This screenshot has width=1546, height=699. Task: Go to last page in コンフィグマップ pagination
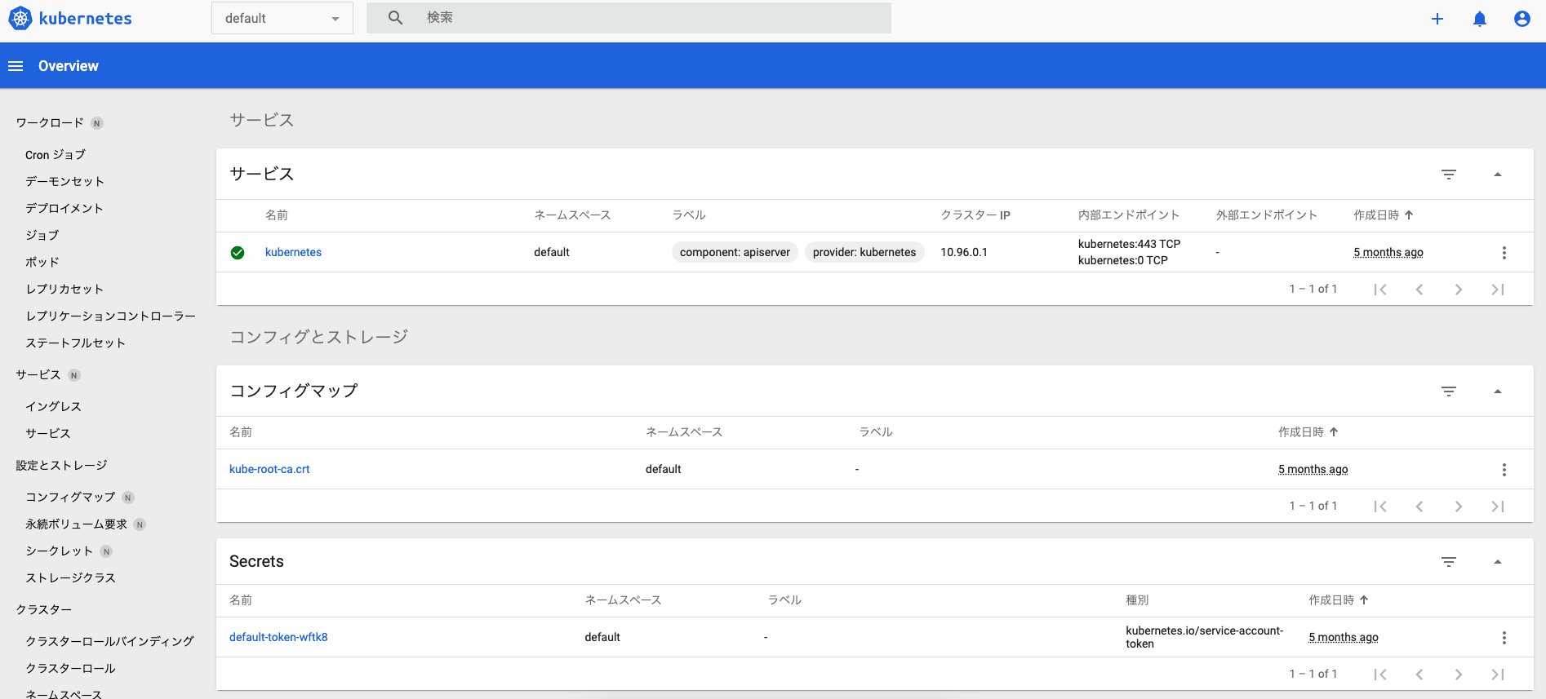pos(1498,507)
